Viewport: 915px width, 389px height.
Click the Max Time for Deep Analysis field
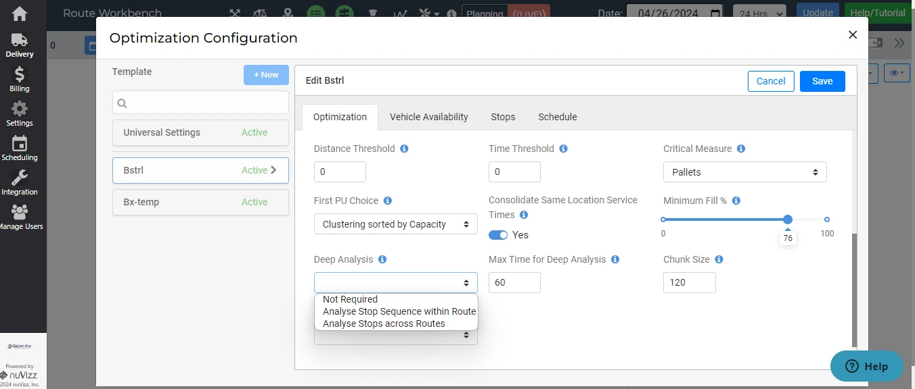click(514, 282)
